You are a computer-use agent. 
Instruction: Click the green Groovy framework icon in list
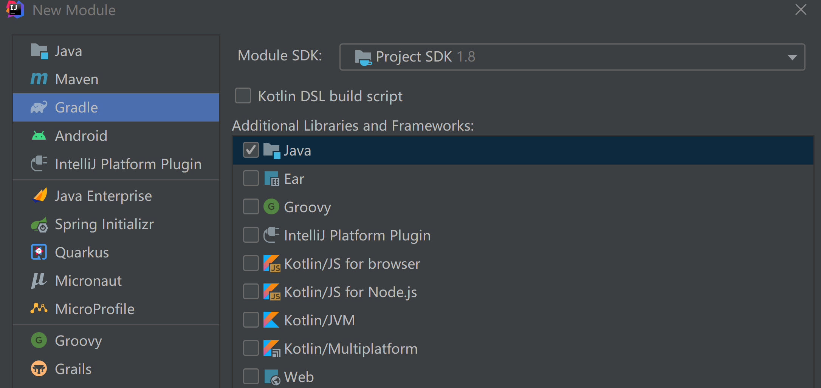click(x=271, y=207)
